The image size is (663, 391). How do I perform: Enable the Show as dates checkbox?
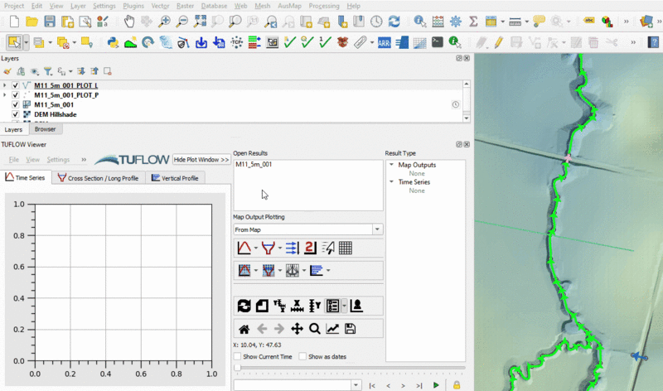coord(302,356)
